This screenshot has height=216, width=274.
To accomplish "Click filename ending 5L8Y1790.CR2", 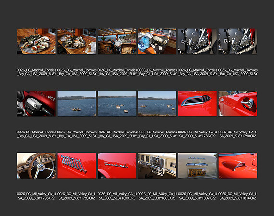I will tap(237, 134).
